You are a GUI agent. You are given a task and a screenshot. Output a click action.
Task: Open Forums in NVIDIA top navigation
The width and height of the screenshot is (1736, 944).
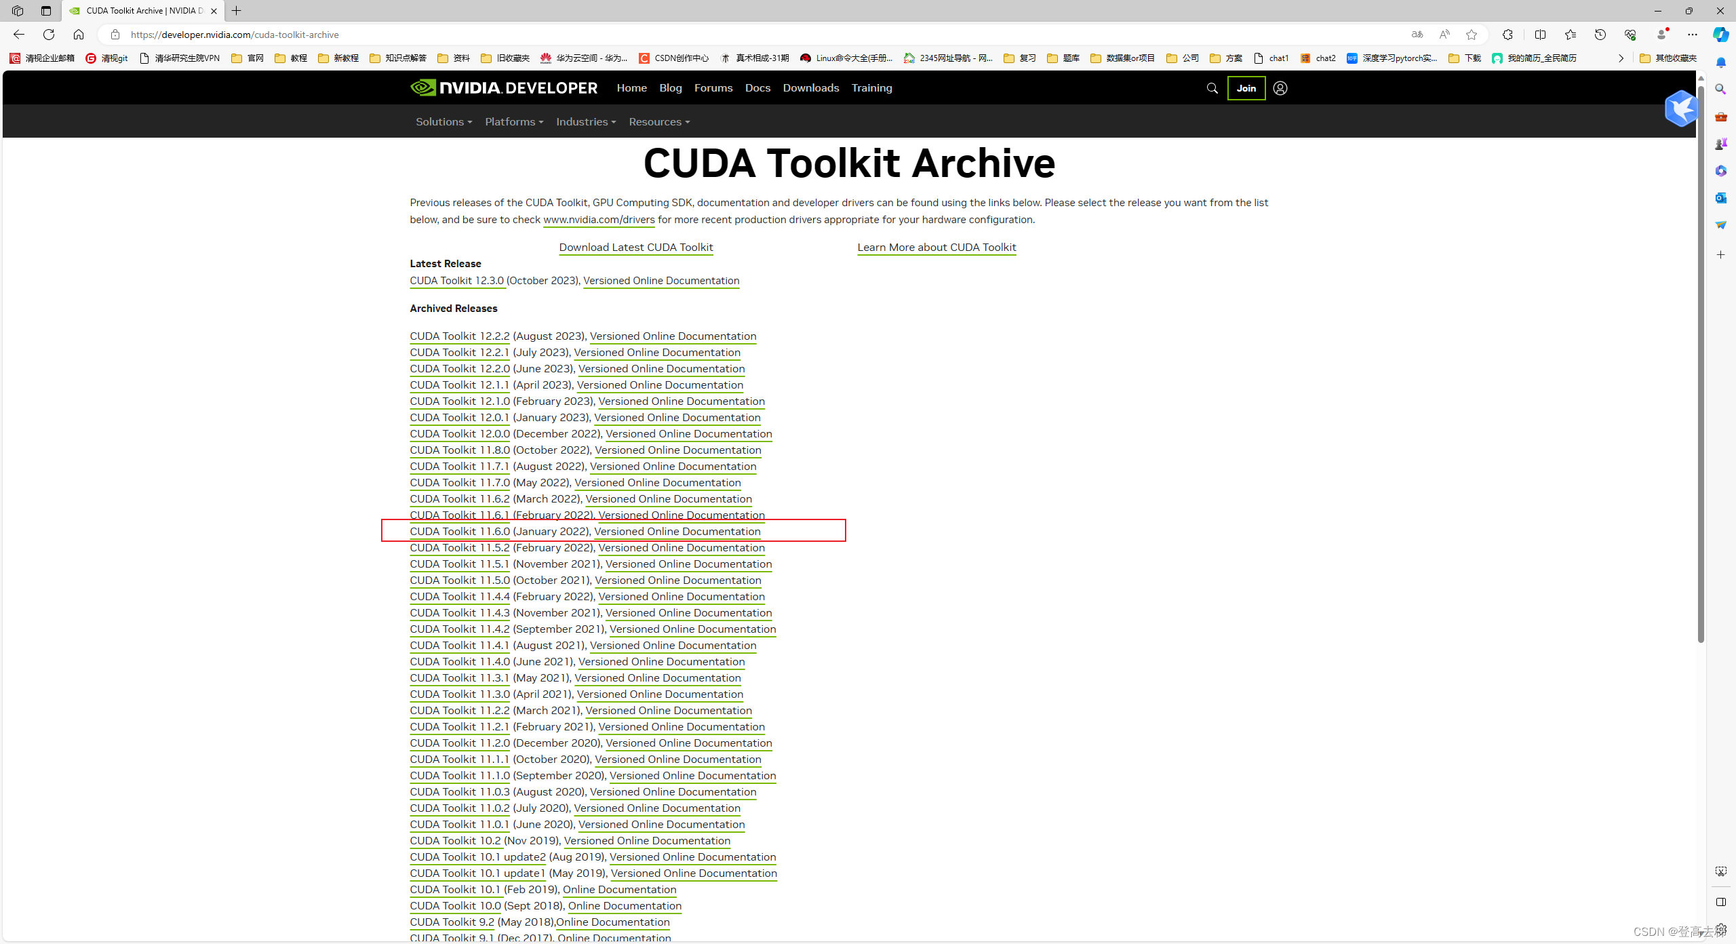(x=713, y=88)
